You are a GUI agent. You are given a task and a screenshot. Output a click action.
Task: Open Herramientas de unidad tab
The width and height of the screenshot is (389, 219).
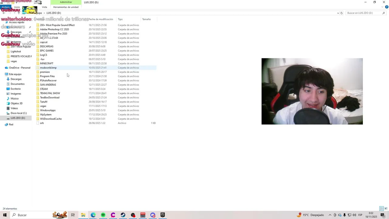66,7
